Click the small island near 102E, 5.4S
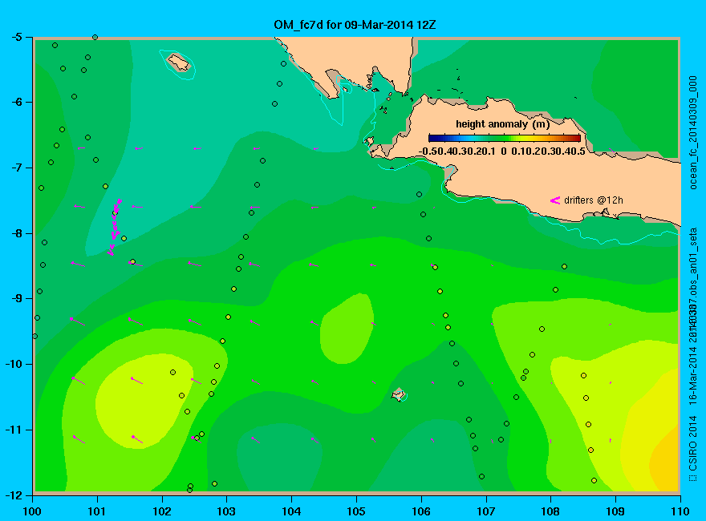The height and width of the screenshot is (521, 706). pyautogui.click(x=178, y=62)
